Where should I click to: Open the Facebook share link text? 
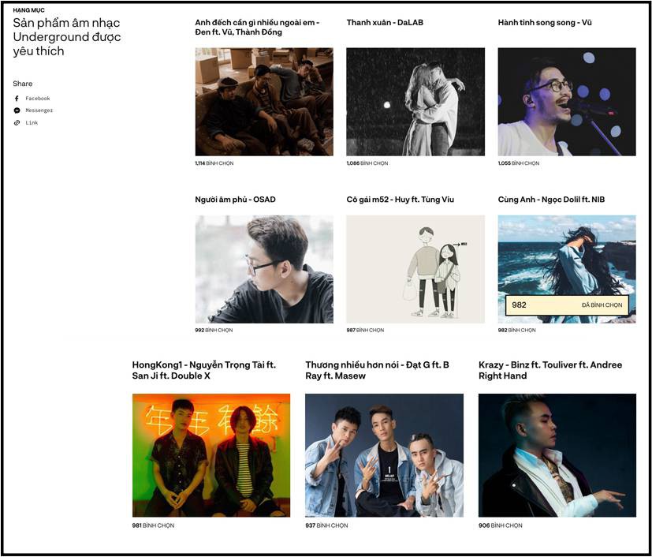point(37,99)
